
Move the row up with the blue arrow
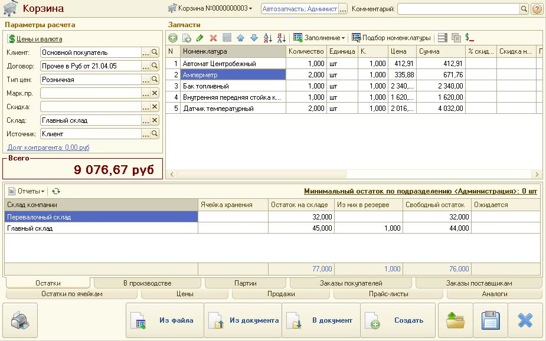(241, 38)
